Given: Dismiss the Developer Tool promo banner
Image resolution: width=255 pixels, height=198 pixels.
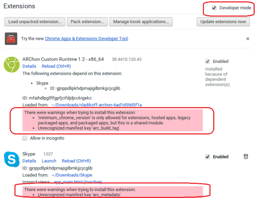Looking at the screenshot, I should click(247, 39).
